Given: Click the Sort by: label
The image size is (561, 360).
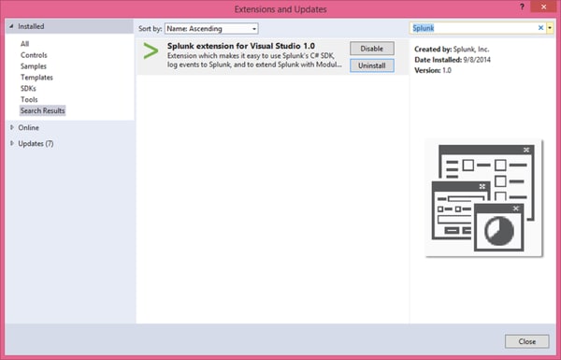Looking at the screenshot, I should click(151, 29).
